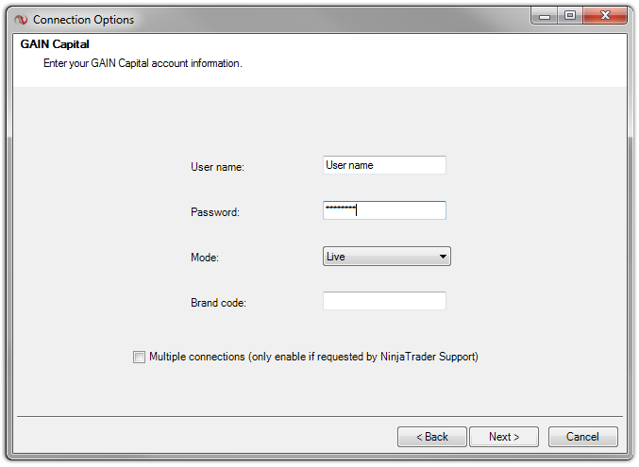Focus the Password input field
This screenshot has width=639, height=467.
coord(384,210)
